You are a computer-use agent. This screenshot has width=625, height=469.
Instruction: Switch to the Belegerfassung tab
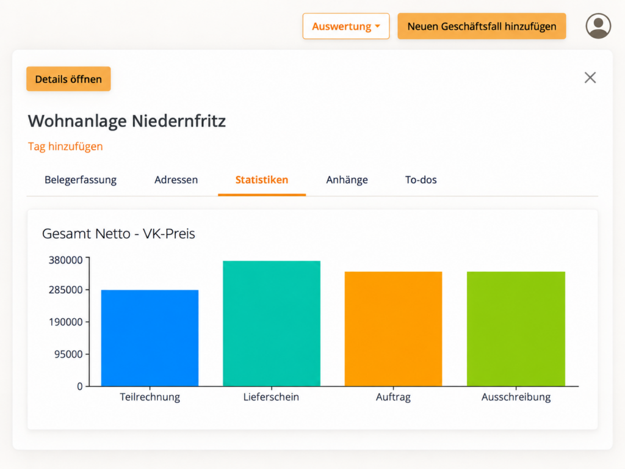[81, 180]
